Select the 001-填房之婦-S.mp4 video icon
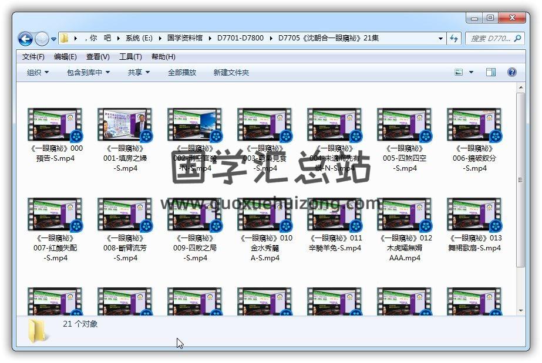 point(125,124)
